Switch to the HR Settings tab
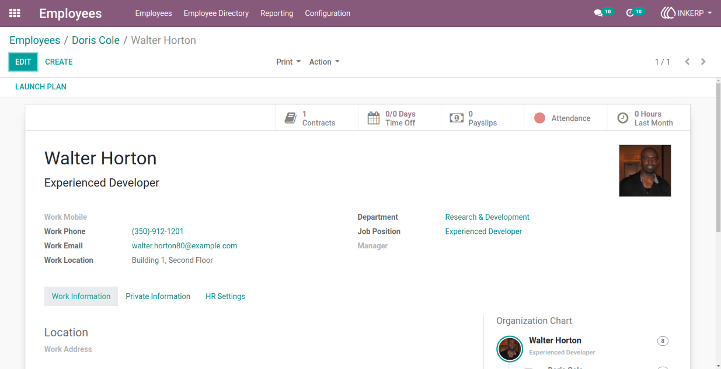This screenshot has height=369, width=721. pos(225,296)
